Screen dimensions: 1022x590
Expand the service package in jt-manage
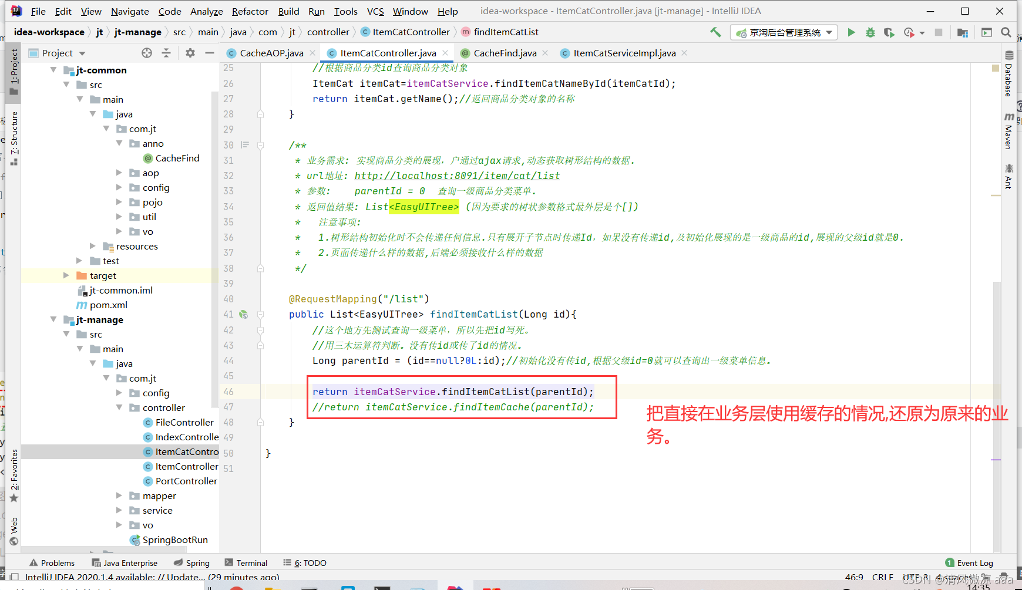[119, 510]
